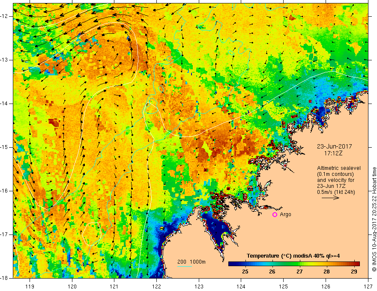The image size is (377, 291).
Task: Click the longitude axis label '127'
Action: click(x=368, y=286)
